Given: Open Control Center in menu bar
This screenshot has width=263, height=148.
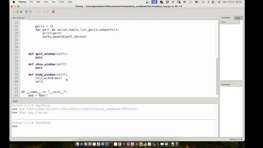Looking at the screenshot, I should 213,2.
